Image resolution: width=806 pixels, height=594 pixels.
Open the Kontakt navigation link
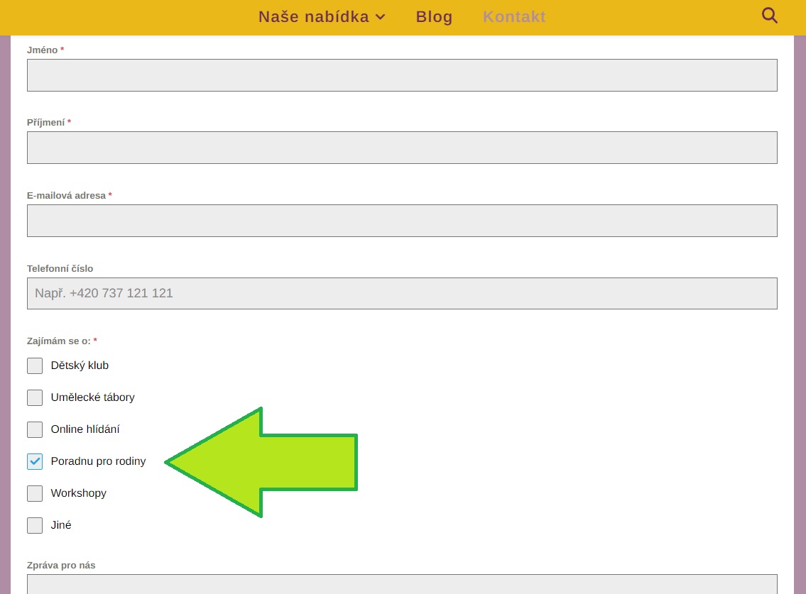pos(514,17)
